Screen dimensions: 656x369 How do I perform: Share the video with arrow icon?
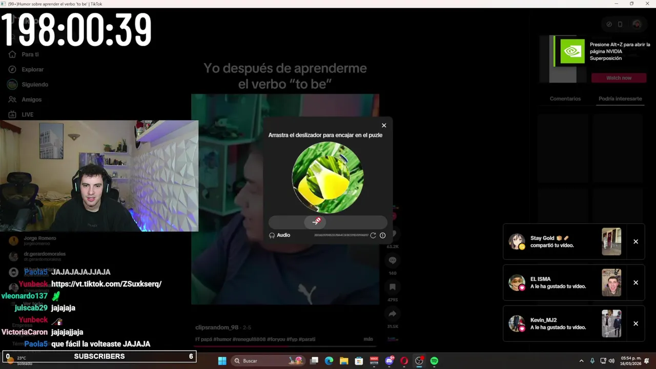[x=393, y=314]
